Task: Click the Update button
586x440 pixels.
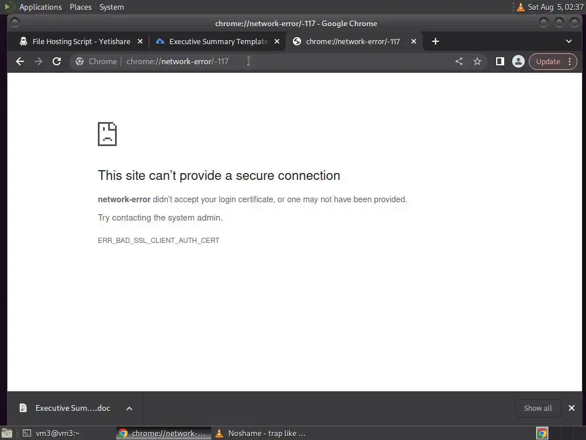Action: pyautogui.click(x=548, y=61)
